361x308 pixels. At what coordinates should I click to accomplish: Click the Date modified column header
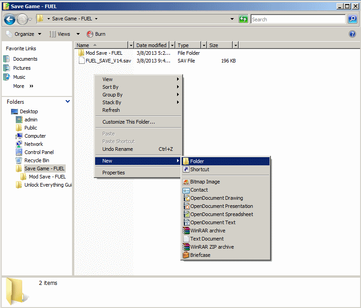click(x=152, y=45)
